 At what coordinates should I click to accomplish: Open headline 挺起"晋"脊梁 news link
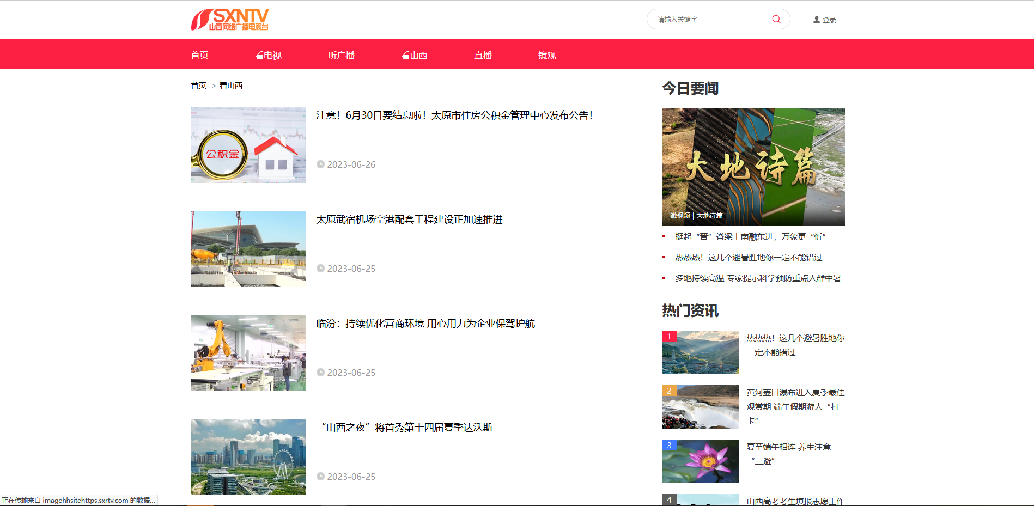click(750, 237)
